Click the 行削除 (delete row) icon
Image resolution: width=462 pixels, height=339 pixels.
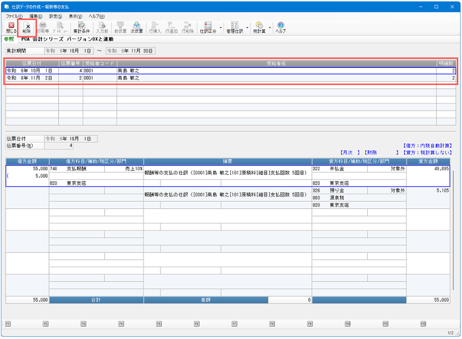pos(188,28)
